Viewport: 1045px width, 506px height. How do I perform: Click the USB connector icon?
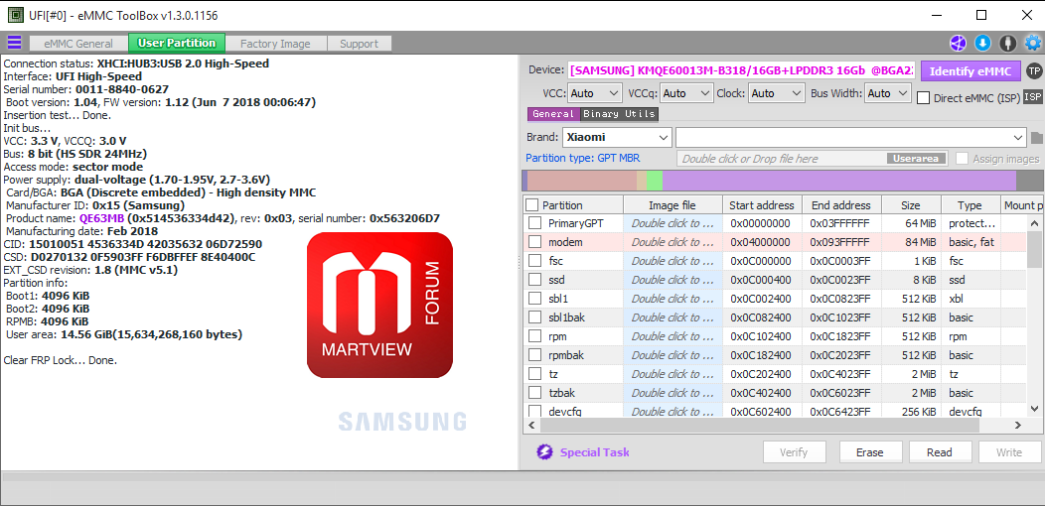(1007, 44)
